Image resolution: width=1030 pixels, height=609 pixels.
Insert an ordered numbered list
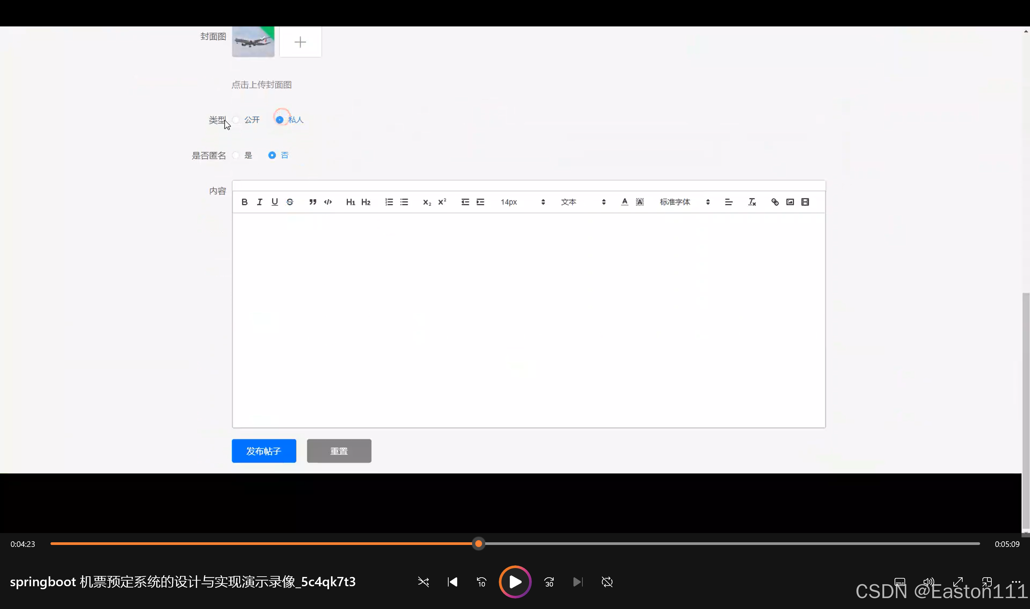pyautogui.click(x=389, y=202)
